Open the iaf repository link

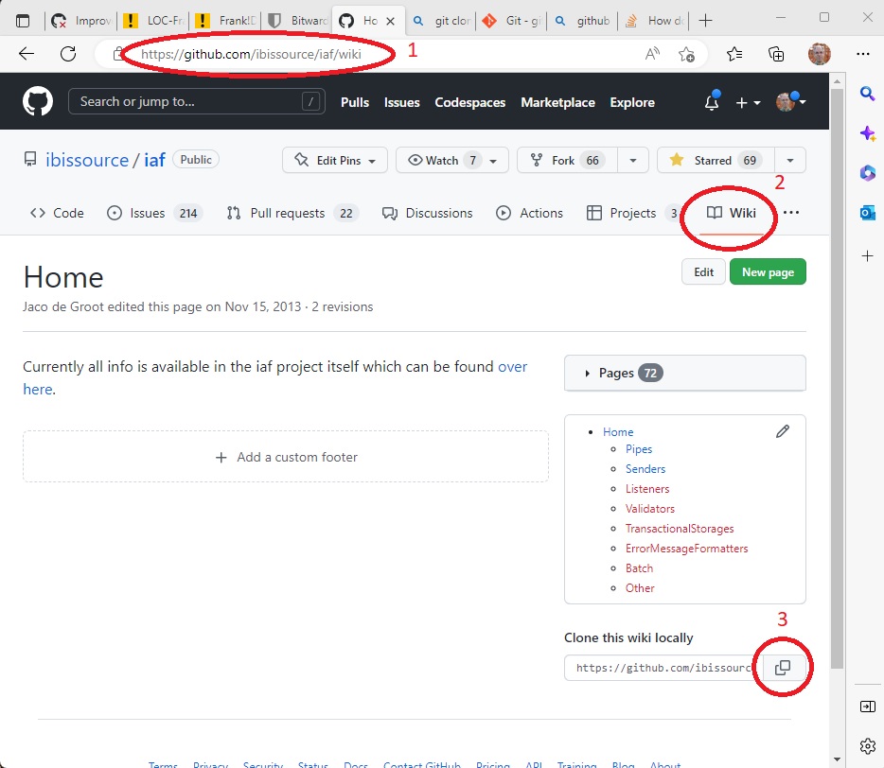tap(154, 160)
